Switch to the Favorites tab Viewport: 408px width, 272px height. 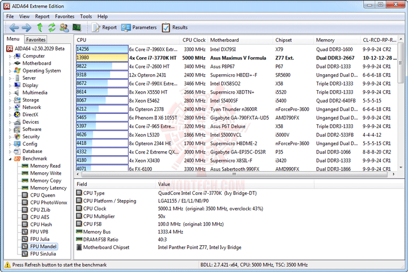(36, 40)
